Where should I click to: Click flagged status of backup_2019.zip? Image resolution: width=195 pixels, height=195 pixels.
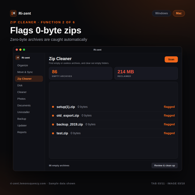pyautogui.click(x=169, y=124)
